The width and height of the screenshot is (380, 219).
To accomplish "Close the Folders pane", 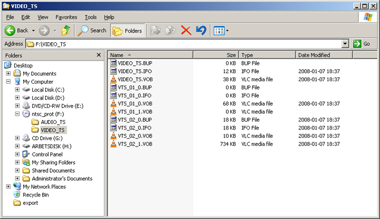I will click(99, 55).
